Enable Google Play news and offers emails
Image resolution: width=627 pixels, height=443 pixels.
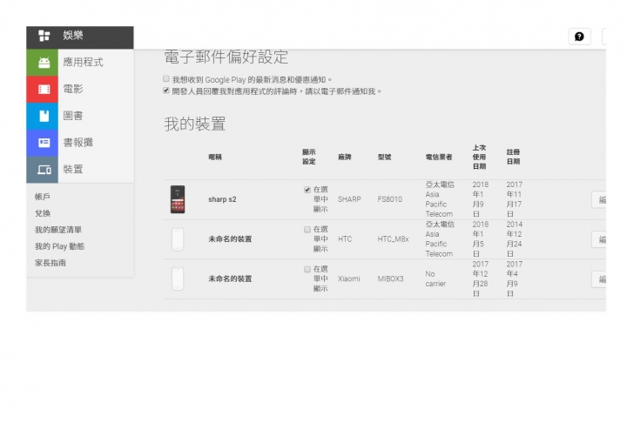pyautogui.click(x=166, y=78)
